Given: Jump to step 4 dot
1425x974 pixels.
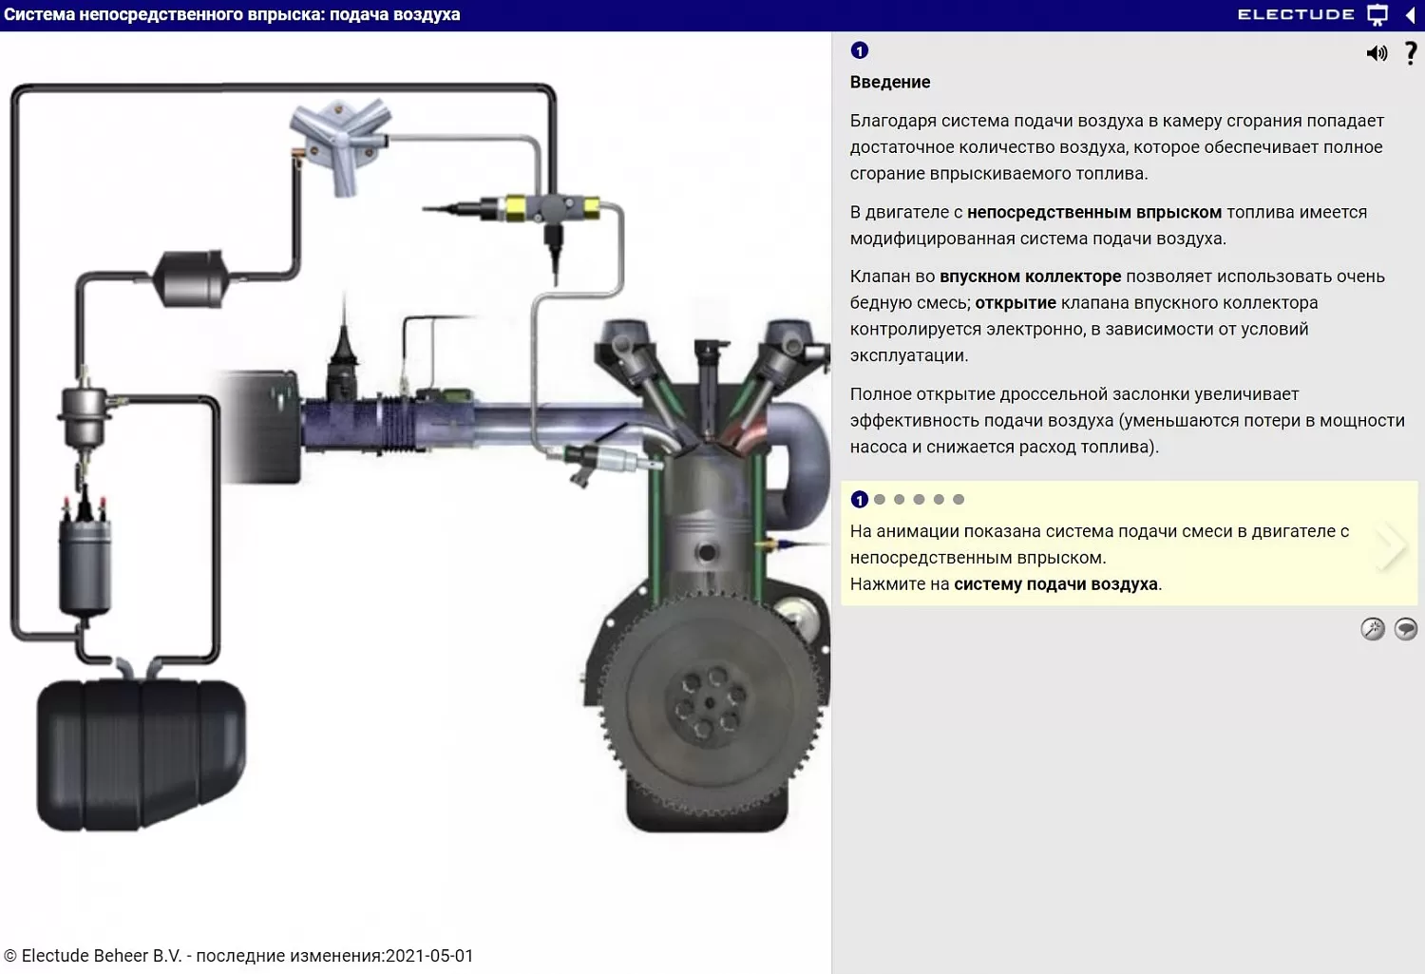Looking at the screenshot, I should point(919,499).
